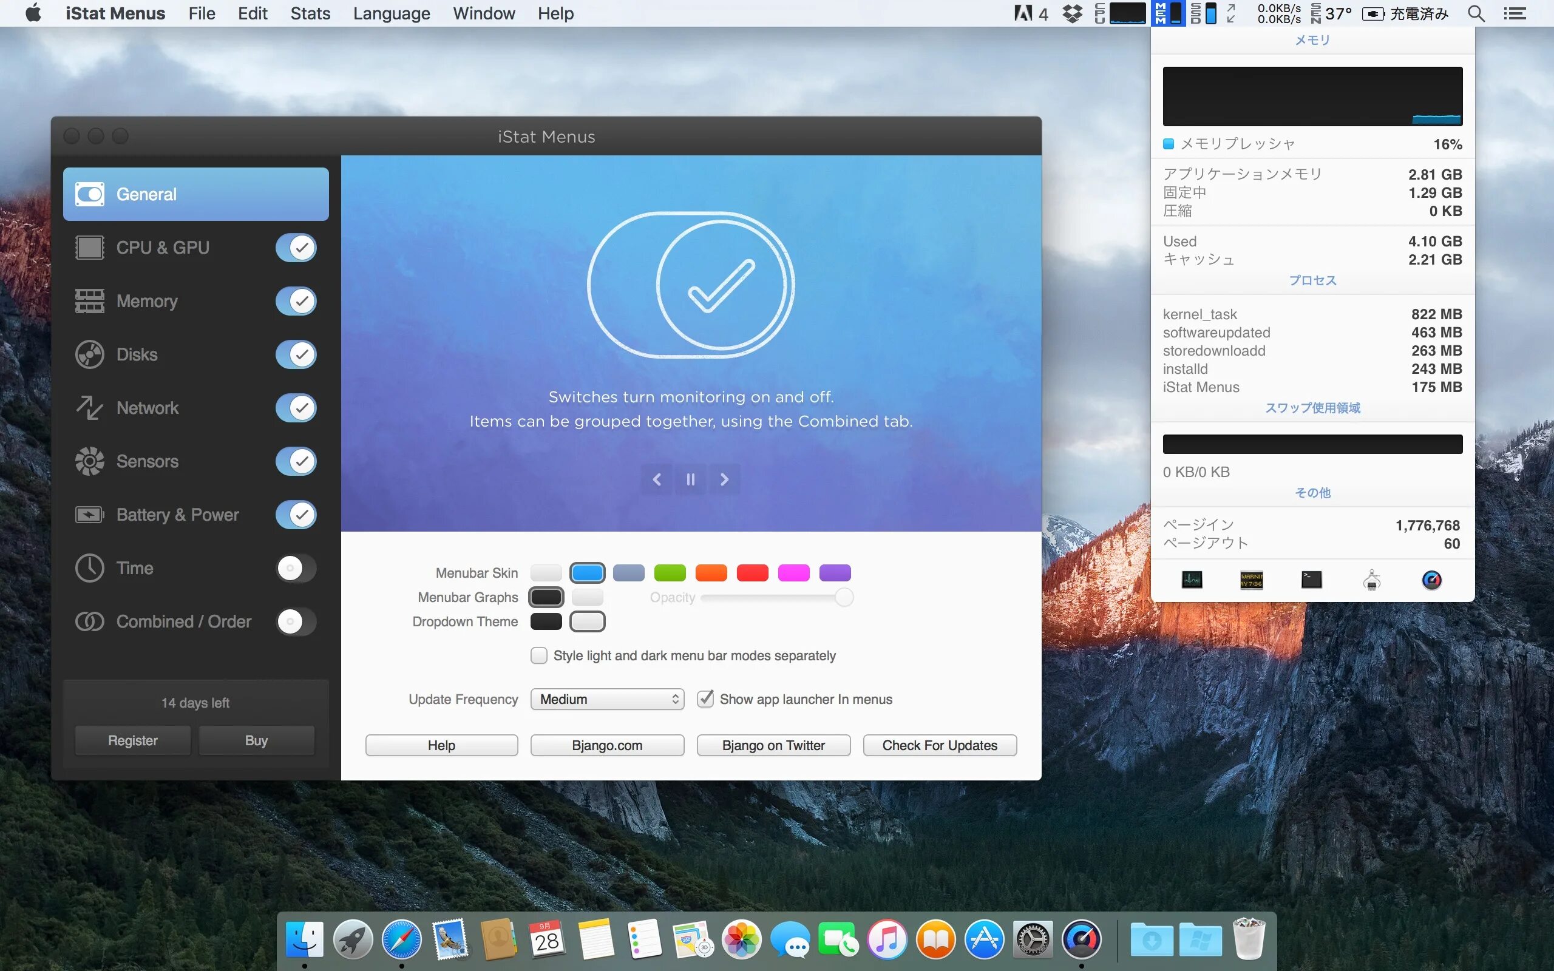Click the Dropbox menu bar icon

click(1072, 13)
